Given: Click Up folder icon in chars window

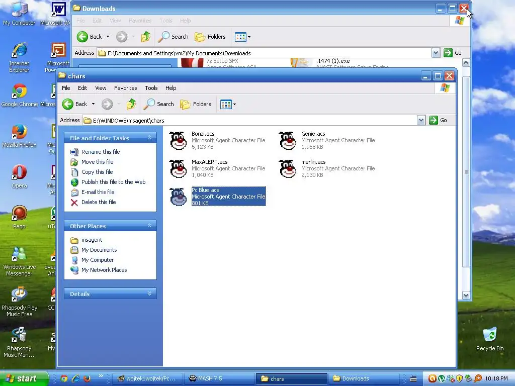Looking at the screenshot, I should pos(131,104).
